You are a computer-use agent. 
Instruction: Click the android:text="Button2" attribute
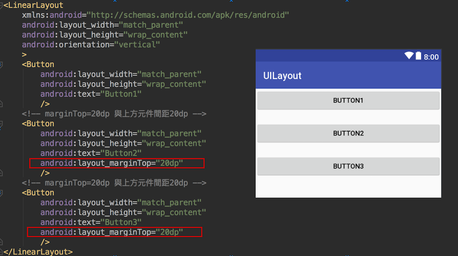pos(91,153)
